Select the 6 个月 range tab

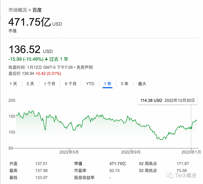(70, 84)
